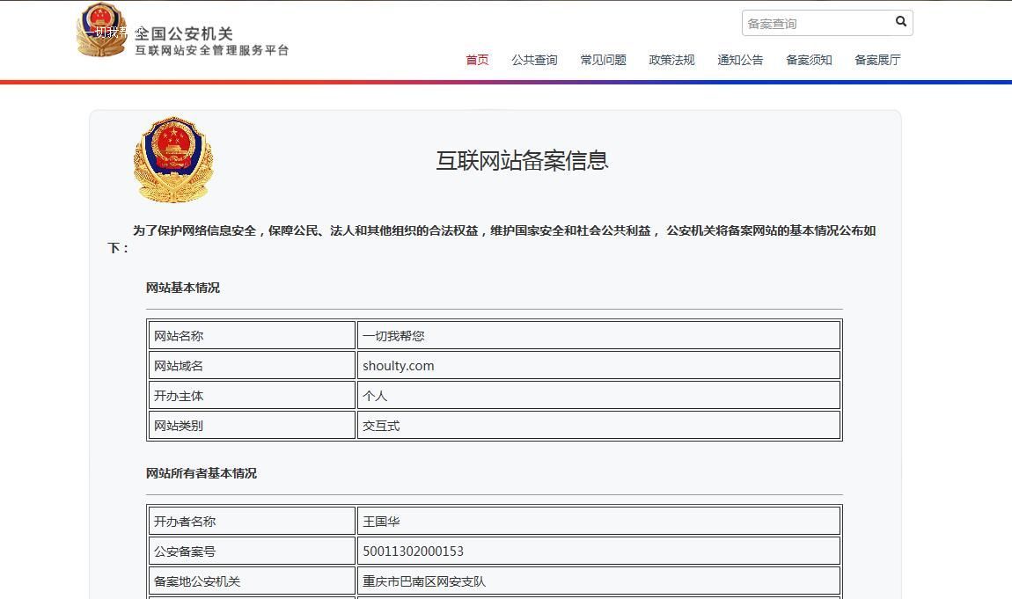Screen dimensions: 1012x599
Task: Click the domain value shoulty.com
Action: tap(398, 366)
